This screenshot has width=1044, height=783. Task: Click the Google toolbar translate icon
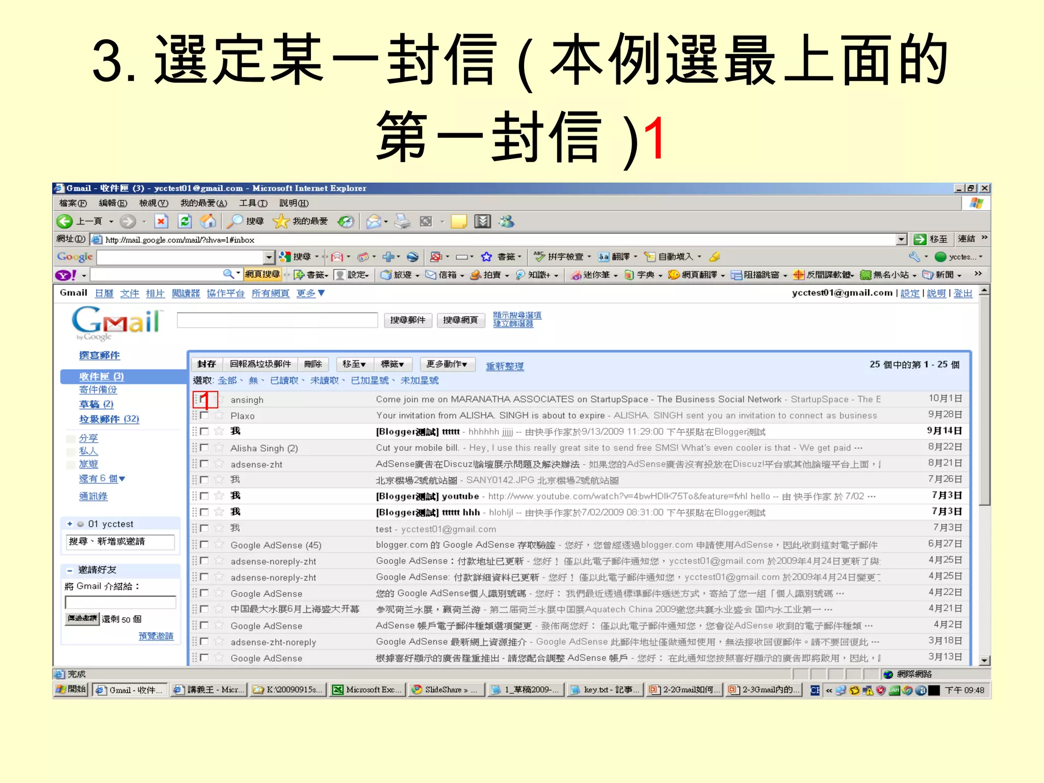pyautogui.click(x=604, y=257)
